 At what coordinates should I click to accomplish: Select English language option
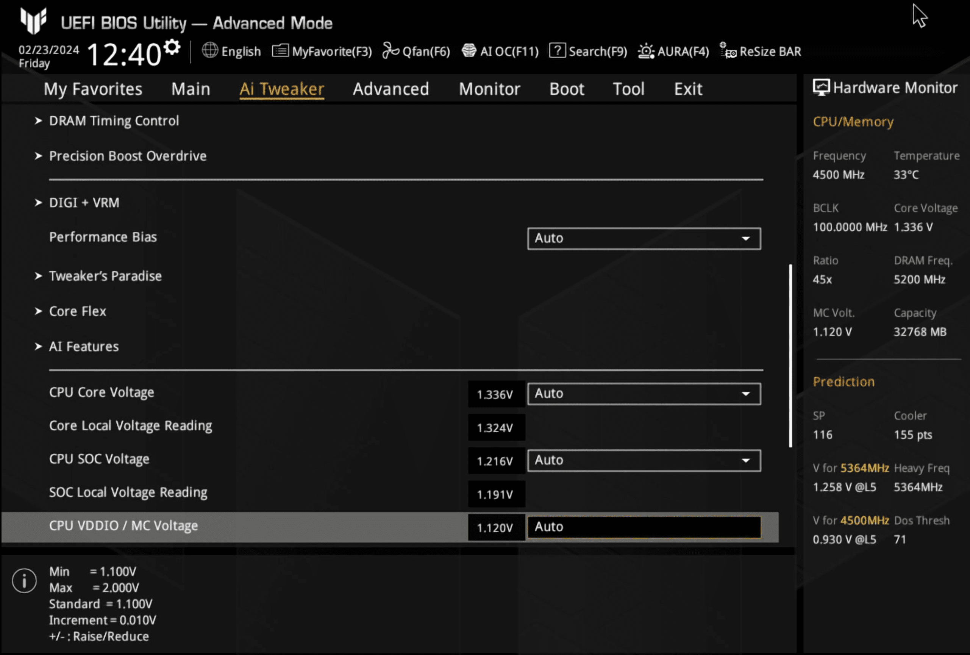tap(241, 52)
